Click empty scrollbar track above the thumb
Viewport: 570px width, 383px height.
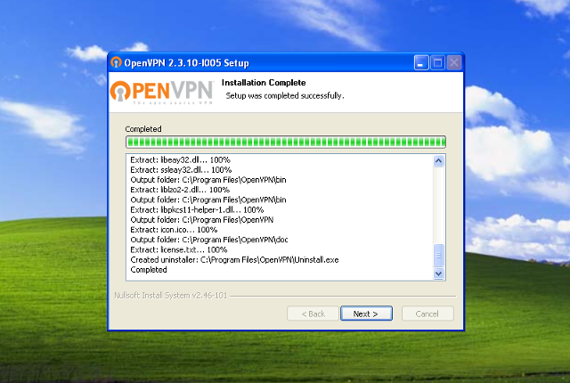tap(438, 205)
